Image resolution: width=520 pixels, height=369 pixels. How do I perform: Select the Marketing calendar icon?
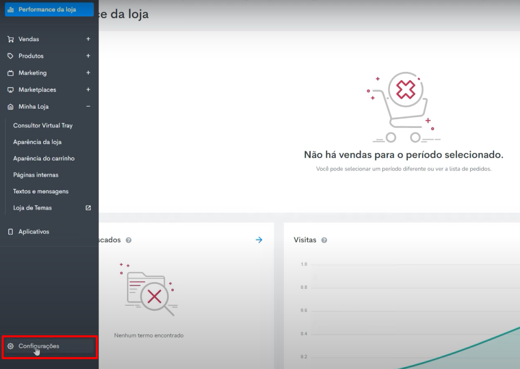point(10,73)
